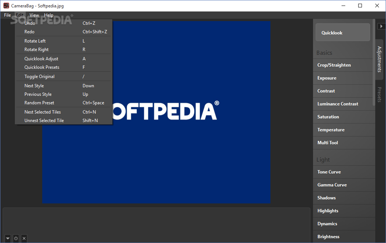Minimize the CameraBag window

[343, 6]
